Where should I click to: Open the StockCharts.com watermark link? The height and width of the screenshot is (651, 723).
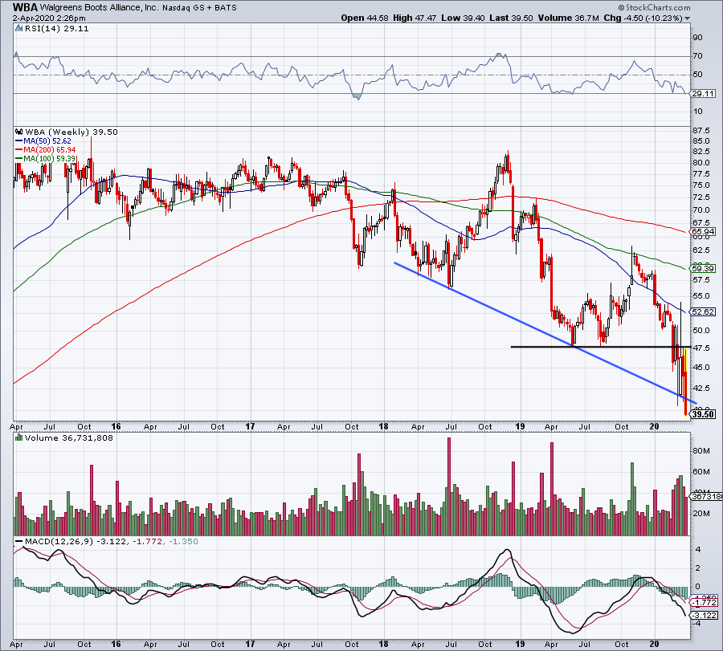point(658,7)
